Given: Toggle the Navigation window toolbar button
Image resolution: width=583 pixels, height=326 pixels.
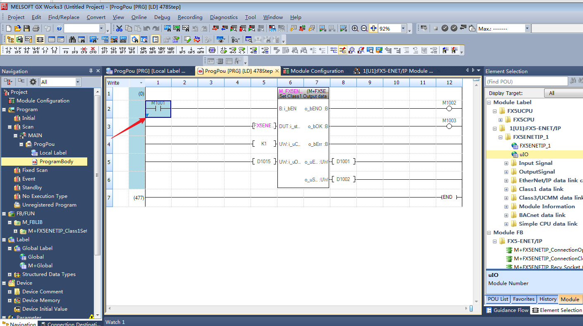Looking at the screenshot, I should point(10,40).
